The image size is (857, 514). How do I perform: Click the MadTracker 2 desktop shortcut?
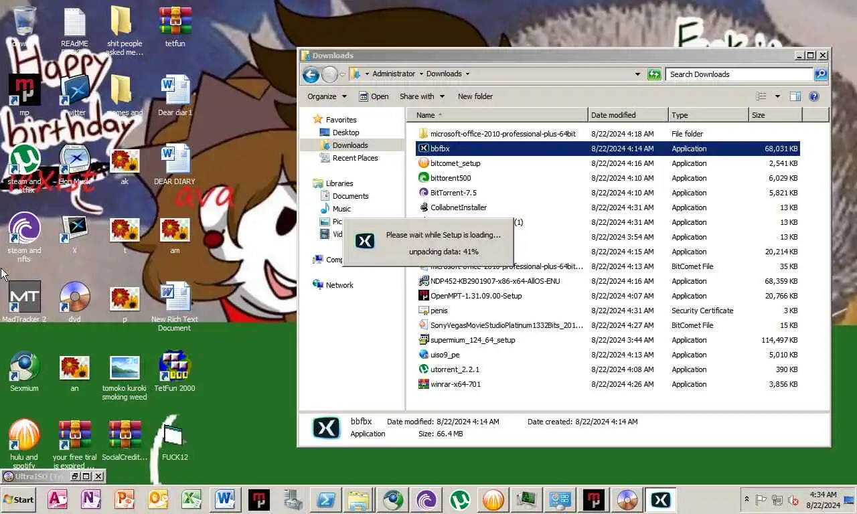pos(24,297)
